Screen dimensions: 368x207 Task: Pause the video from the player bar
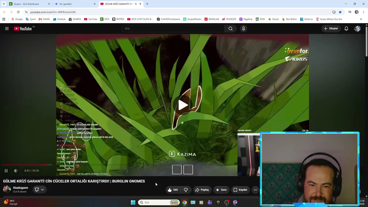6,170
